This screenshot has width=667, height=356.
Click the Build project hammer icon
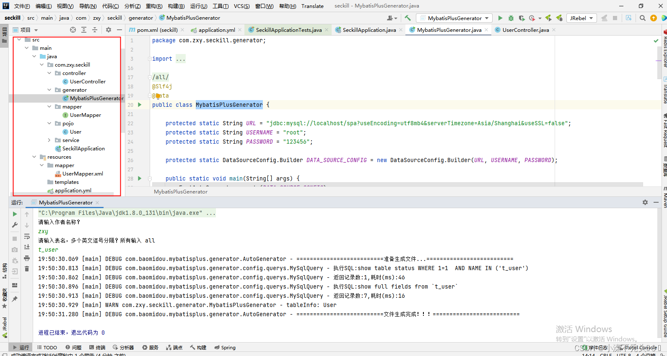pos(407,18)
